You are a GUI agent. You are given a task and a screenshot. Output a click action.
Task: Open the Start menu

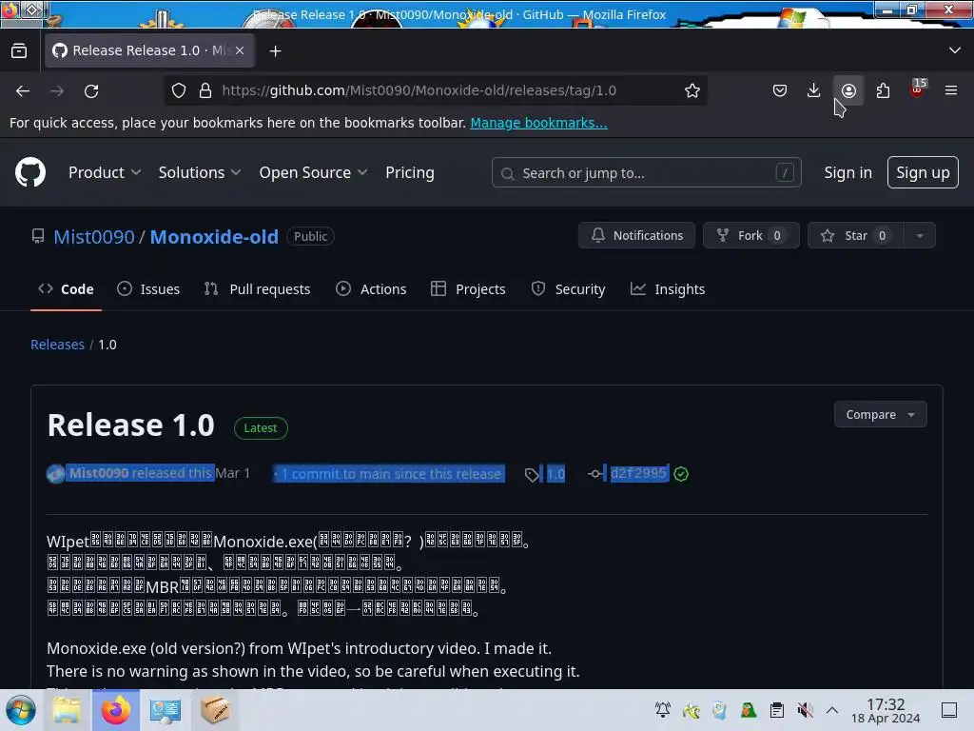pyautogui.click(x=21, y=710)
